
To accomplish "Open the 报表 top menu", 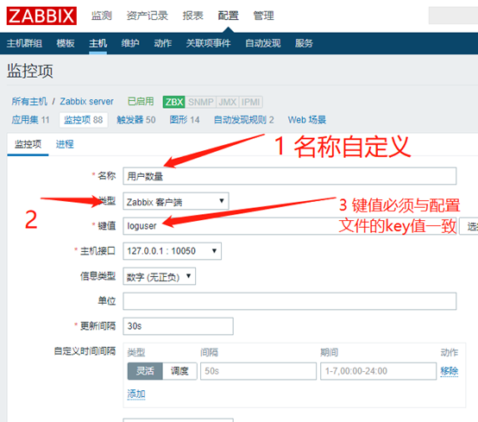I will pos(192,16).
